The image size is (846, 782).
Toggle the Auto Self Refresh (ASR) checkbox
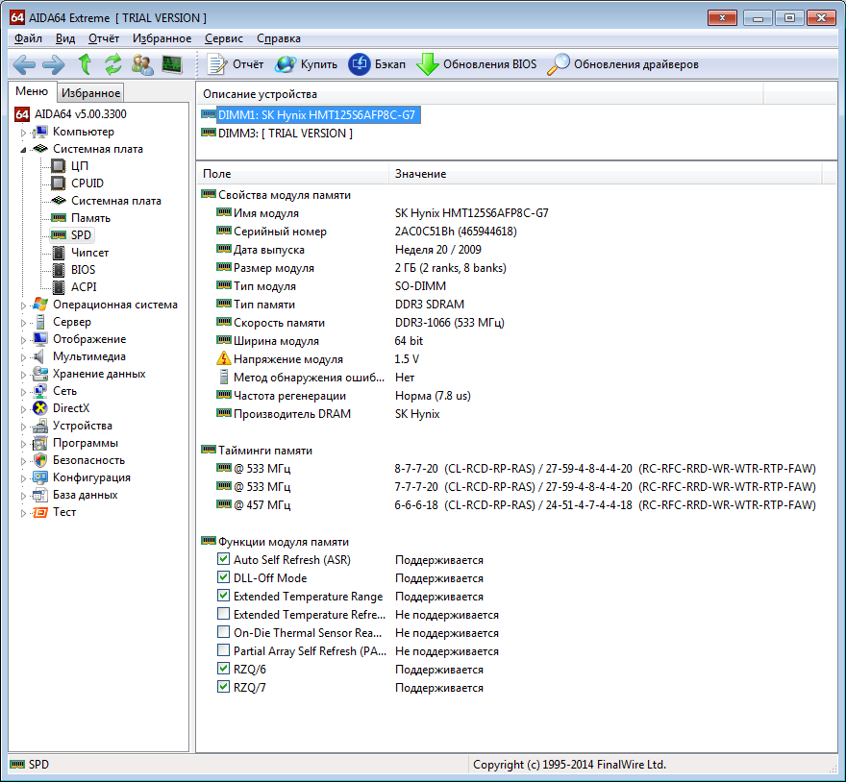pyautogui.click(x=224, y=560)
